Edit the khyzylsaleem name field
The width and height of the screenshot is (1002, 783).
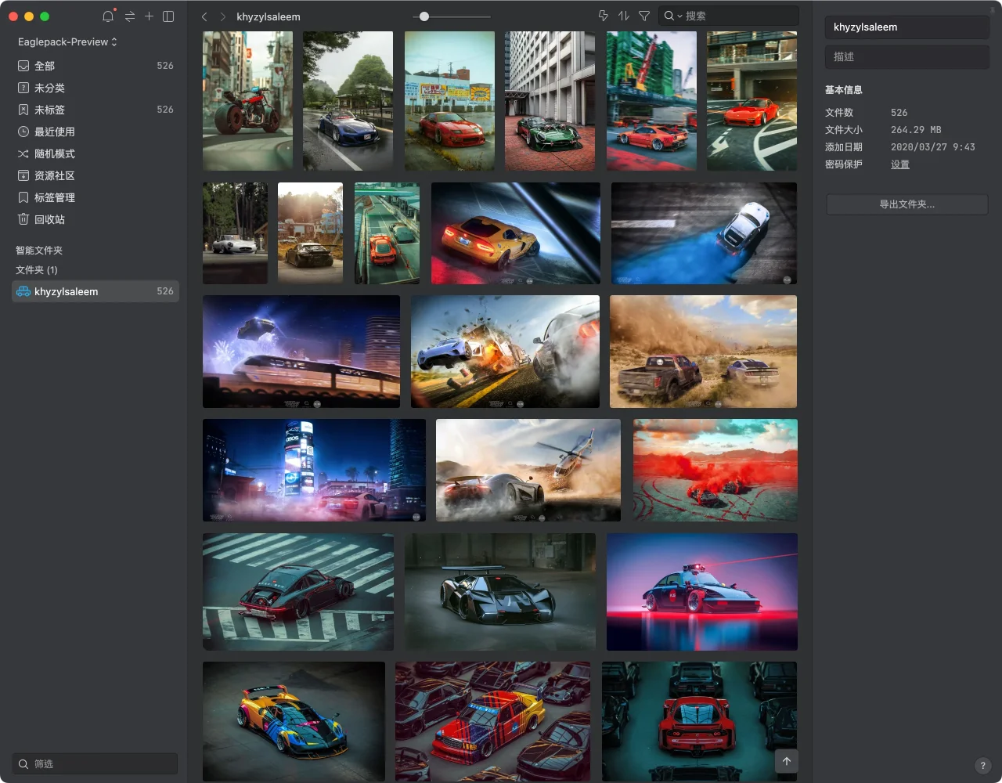pos(906,27)
